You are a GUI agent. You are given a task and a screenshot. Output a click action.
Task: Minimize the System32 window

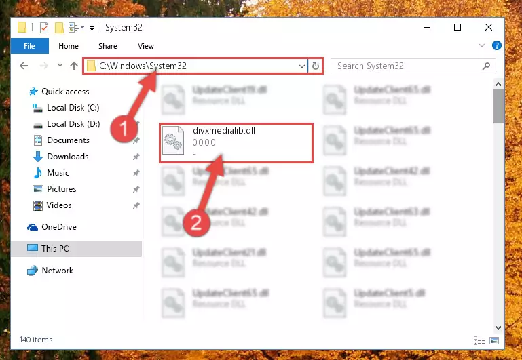pos(427,27)
